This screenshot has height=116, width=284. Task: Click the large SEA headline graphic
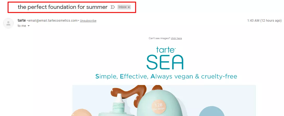[x=165, y=62]
